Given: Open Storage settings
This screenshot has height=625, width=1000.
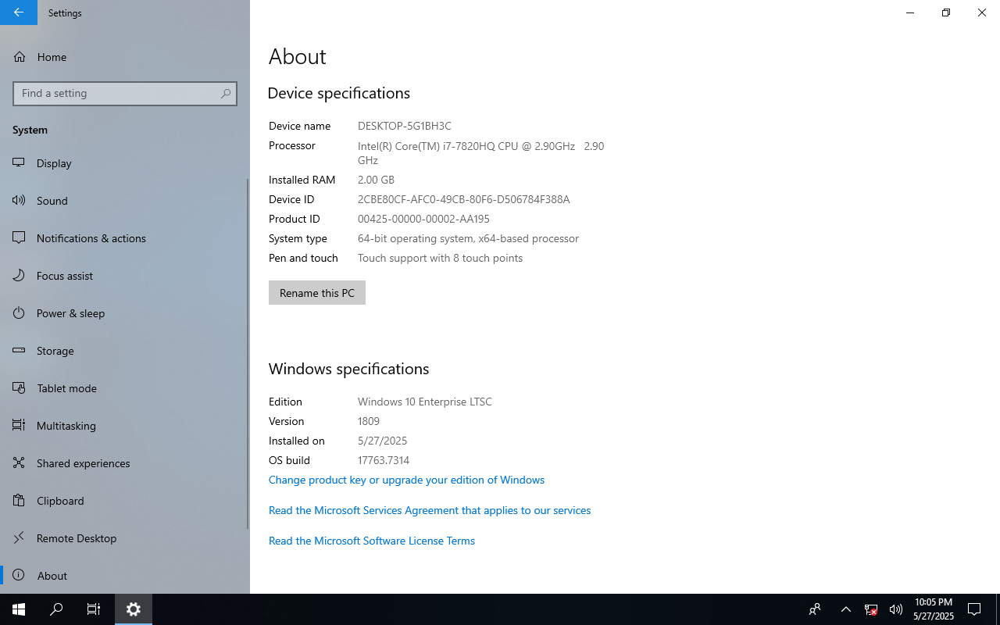Looking at the screenshot, I should tap(125, 351).
